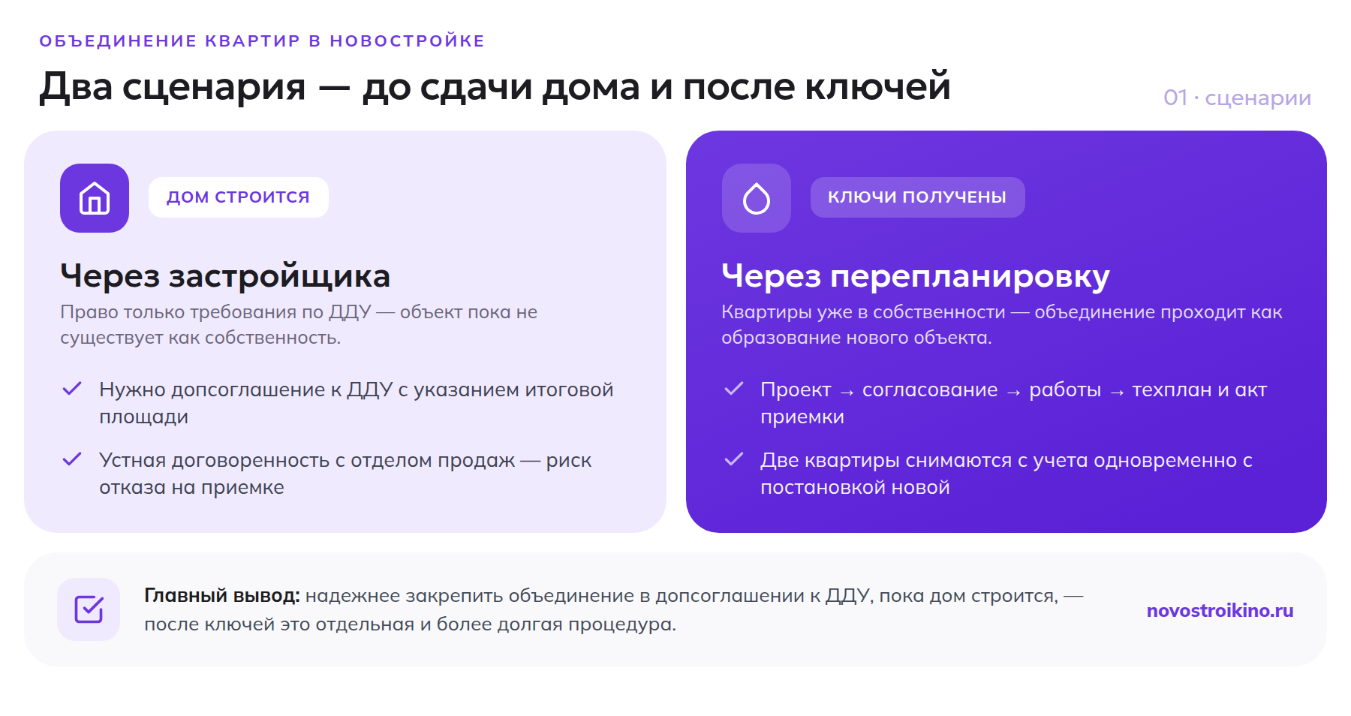
Task: Click the Через застройщика heading
Action: click(225, 276)
